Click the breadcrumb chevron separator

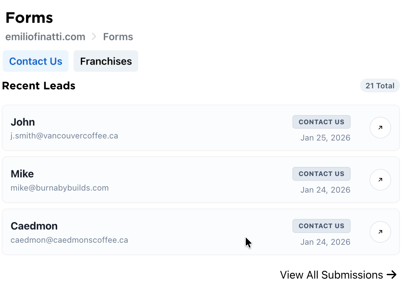coord(94,37)
